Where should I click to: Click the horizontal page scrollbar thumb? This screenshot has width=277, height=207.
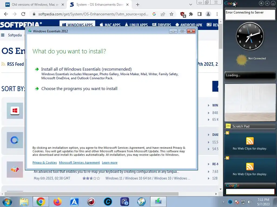coord(91,194)
